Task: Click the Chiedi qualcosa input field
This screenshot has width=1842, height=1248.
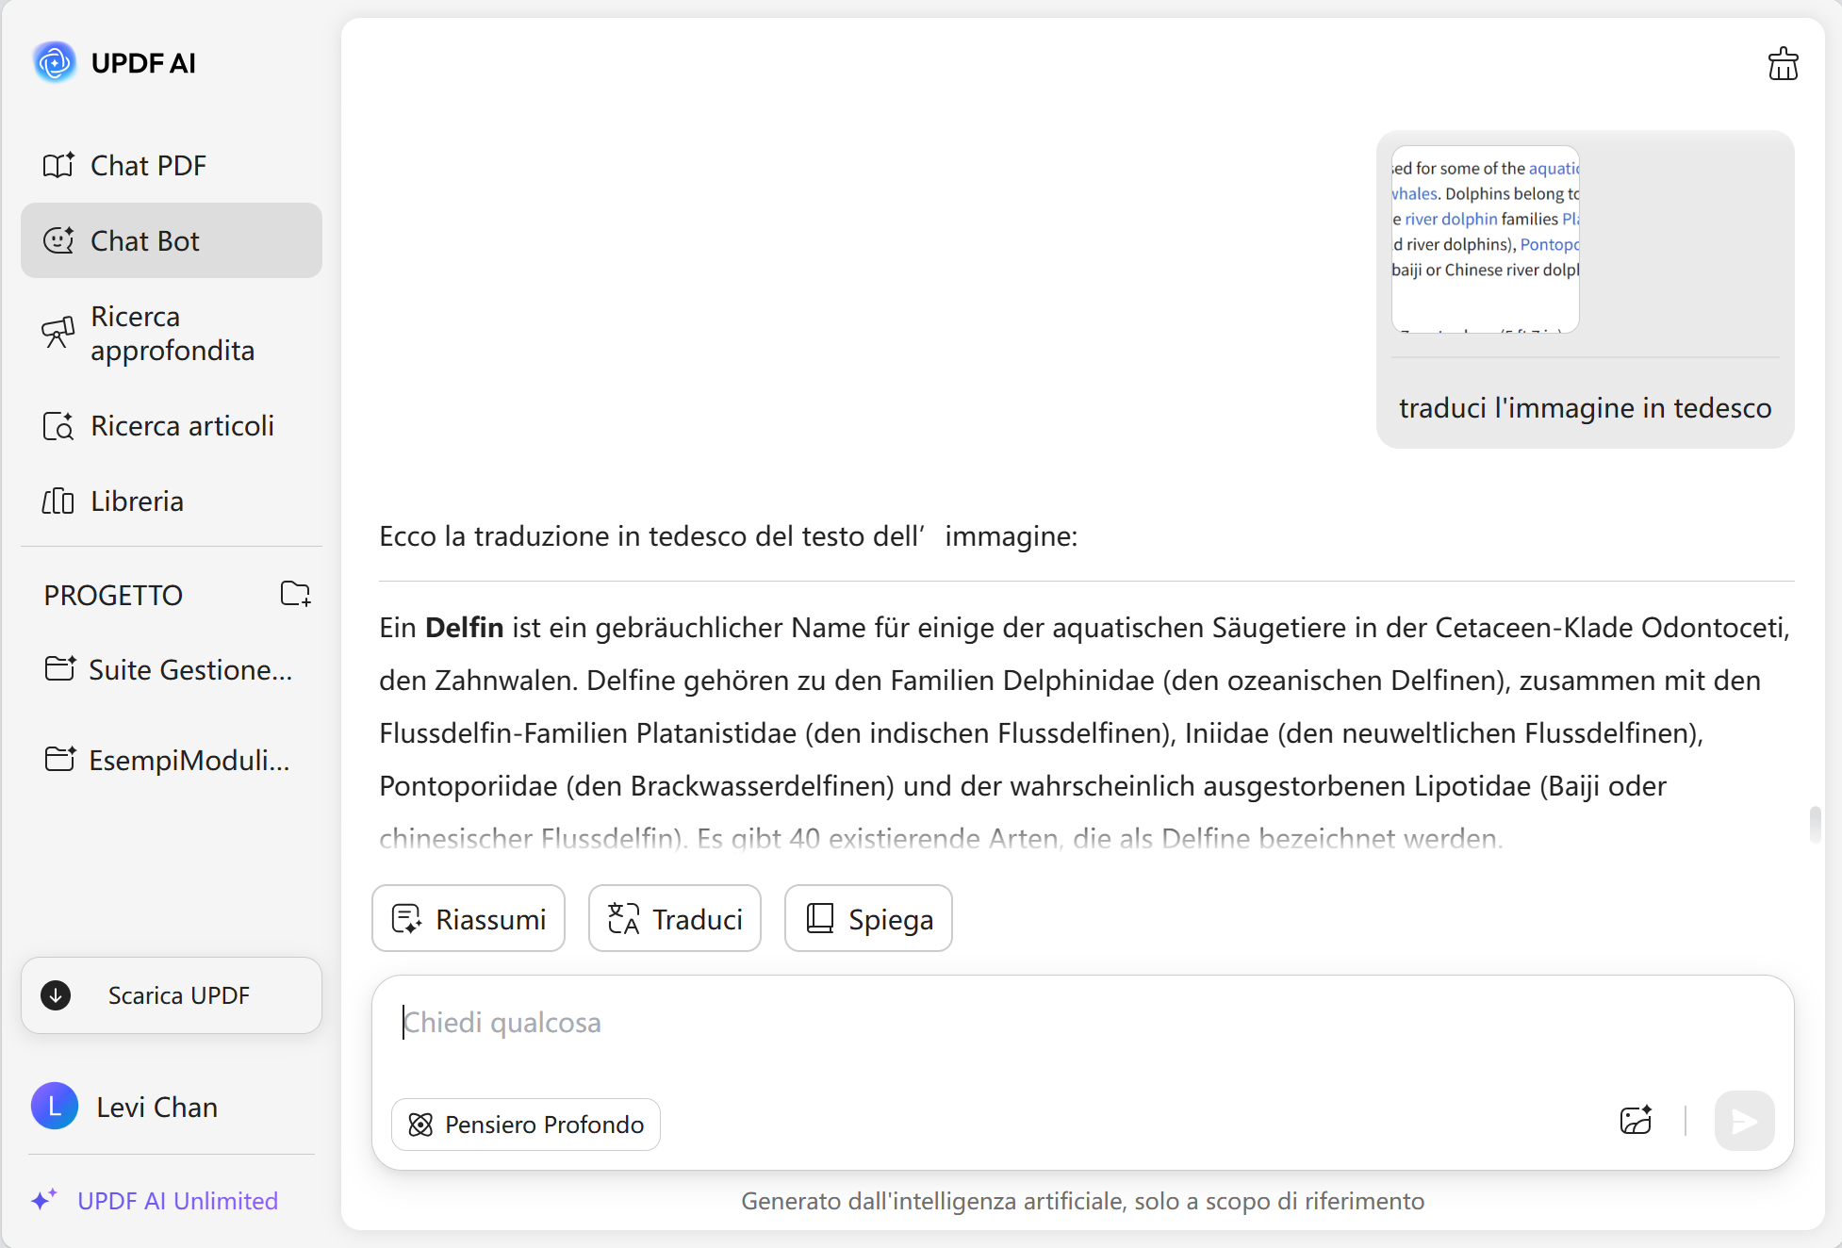Action: click(943, 1023)
